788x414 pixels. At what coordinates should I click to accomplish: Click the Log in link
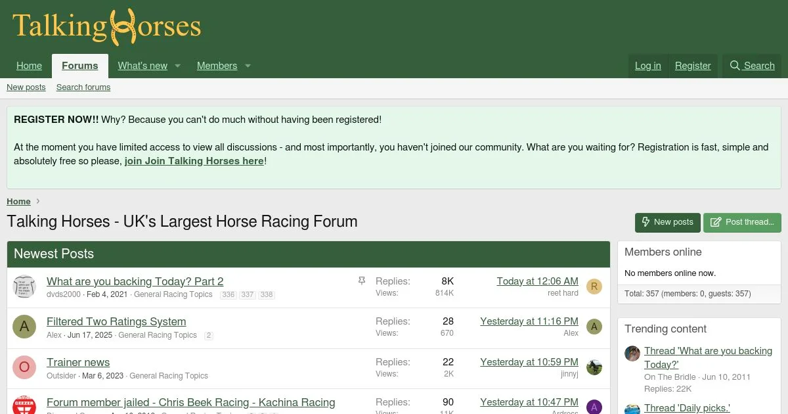click(x=647, y=66)
